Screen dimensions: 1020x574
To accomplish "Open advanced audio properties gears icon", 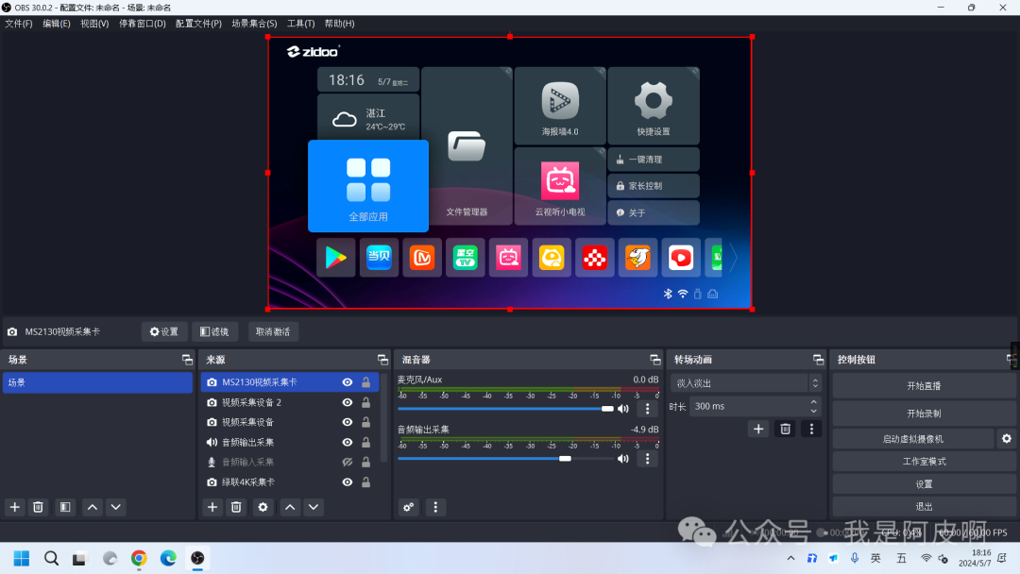I will tap(409, 507).
